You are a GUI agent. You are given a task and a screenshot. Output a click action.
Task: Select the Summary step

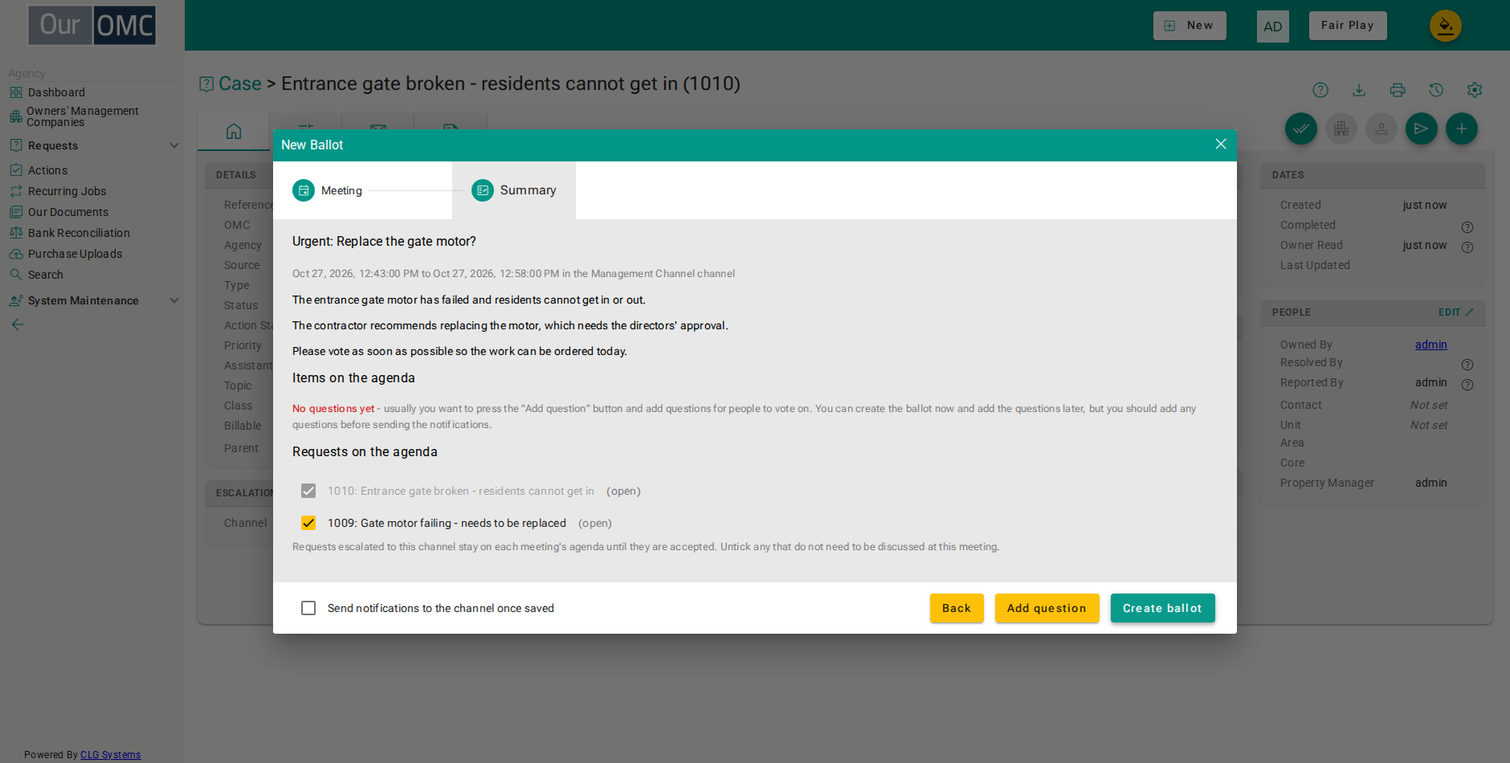tap(514, 190)
